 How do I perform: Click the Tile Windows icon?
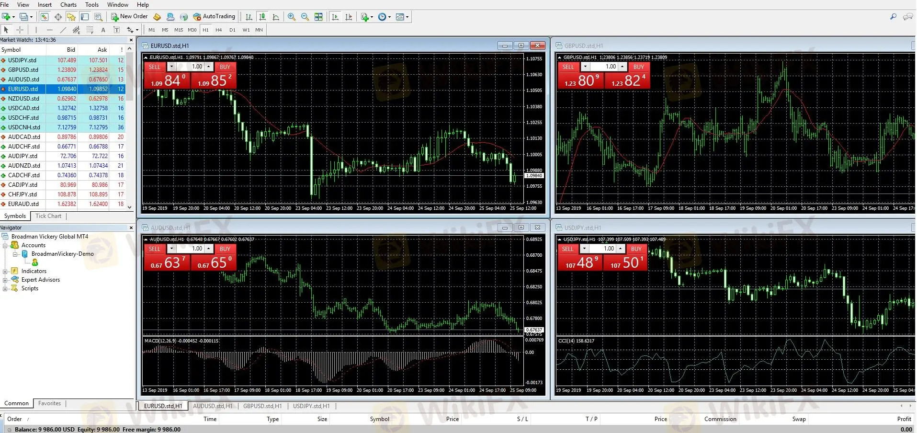coord(318,17)
